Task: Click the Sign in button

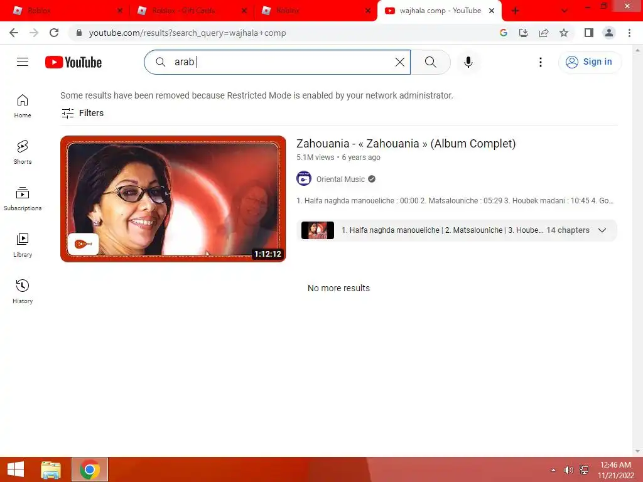Action: (590, 62)
